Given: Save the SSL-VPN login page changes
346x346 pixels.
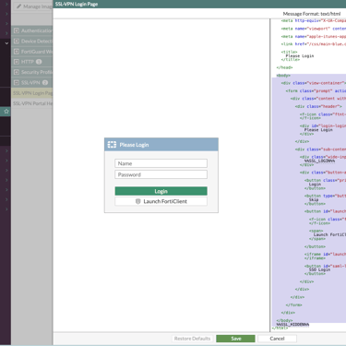Looking at the screenshot, I should 235,339.
